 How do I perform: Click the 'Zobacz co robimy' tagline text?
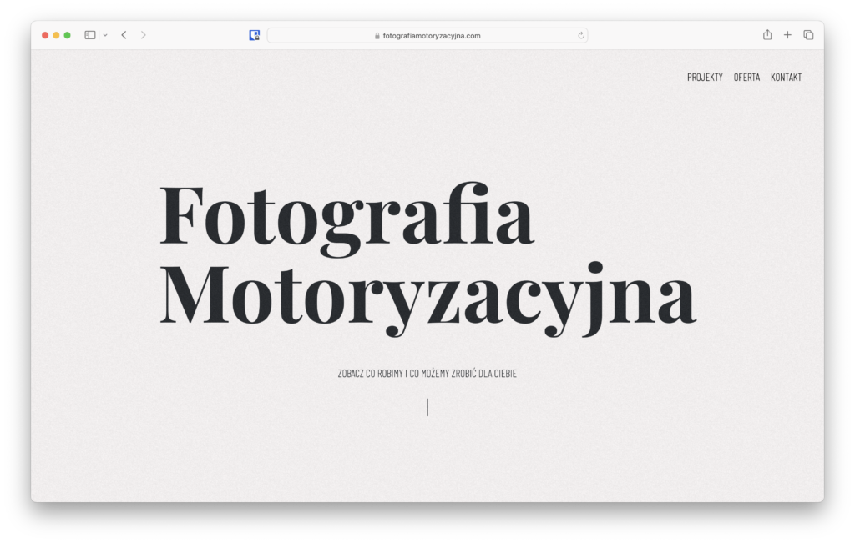[x=427, y=374]
